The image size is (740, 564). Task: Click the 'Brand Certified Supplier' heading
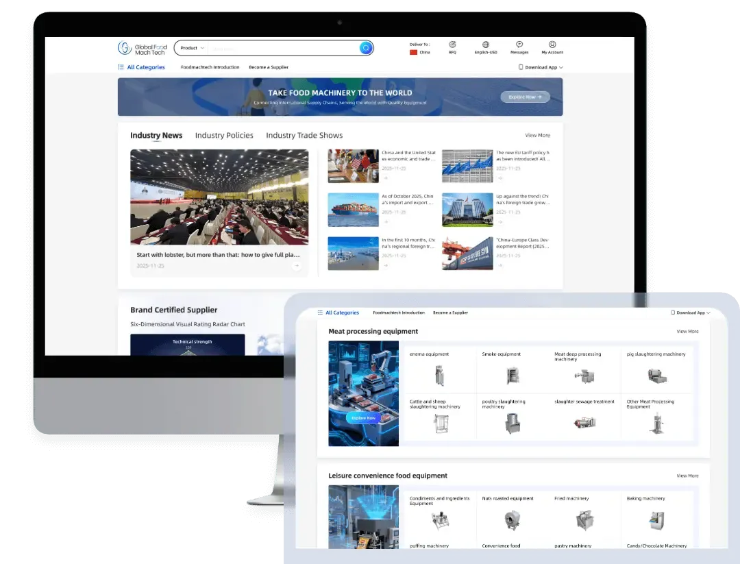tap(173, 310)
